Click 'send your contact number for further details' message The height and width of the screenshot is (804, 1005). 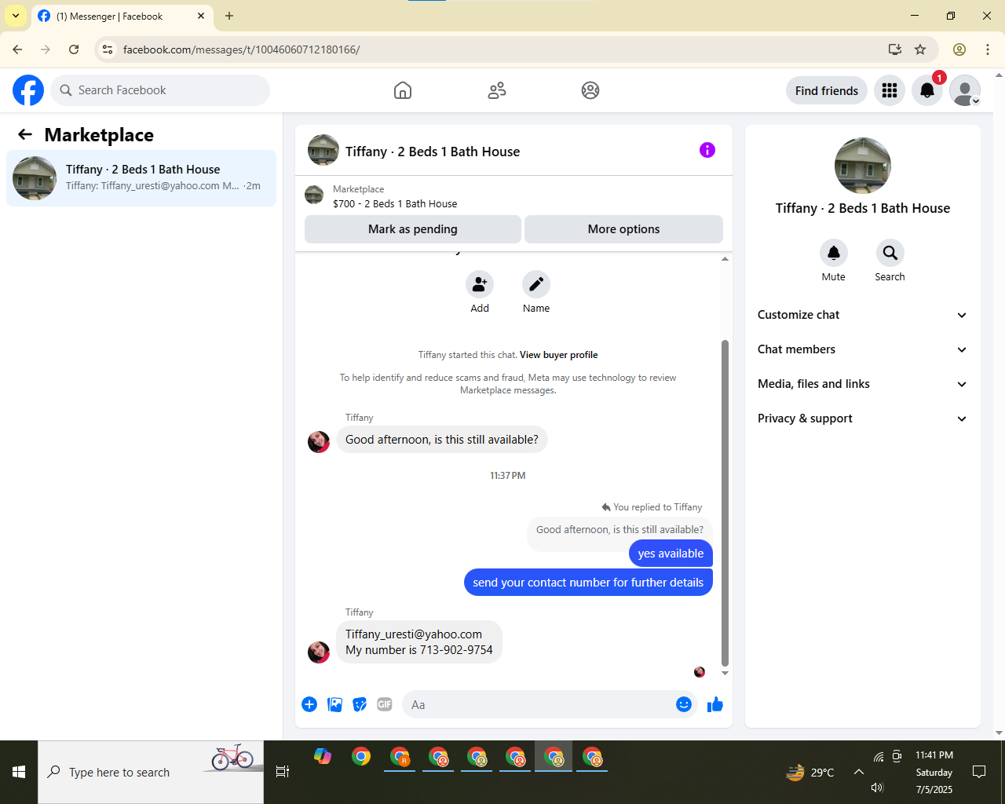(588, 583)
